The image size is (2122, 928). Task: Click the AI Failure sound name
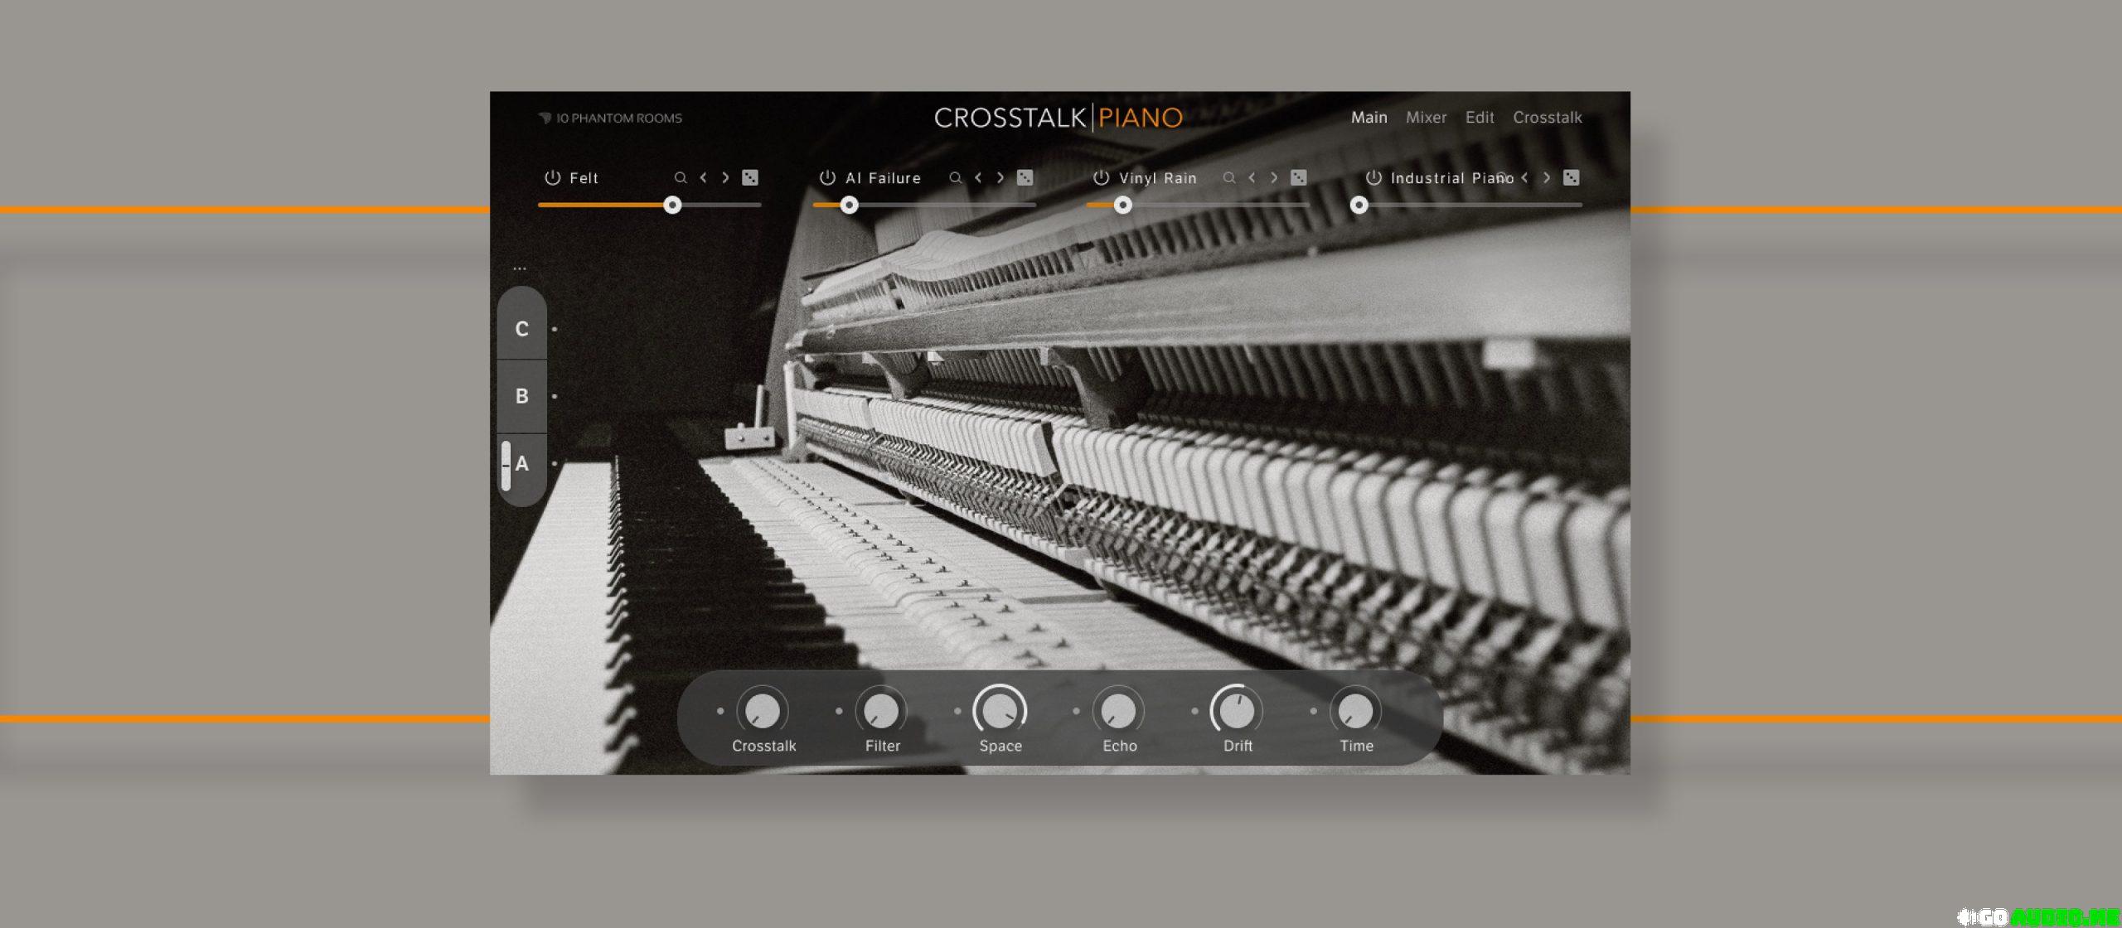883,178
